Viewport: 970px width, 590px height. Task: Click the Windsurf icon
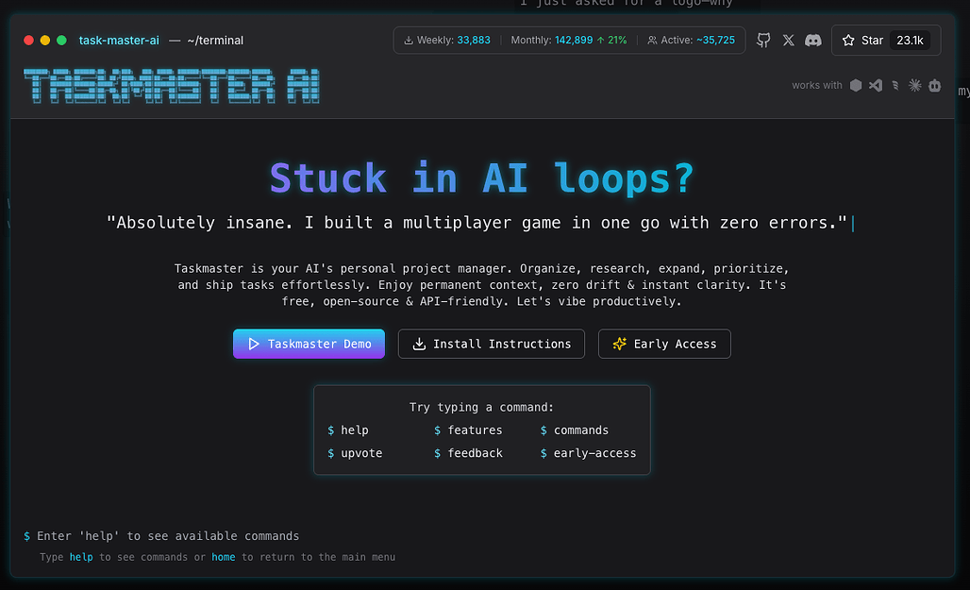(x=895, y=85)
